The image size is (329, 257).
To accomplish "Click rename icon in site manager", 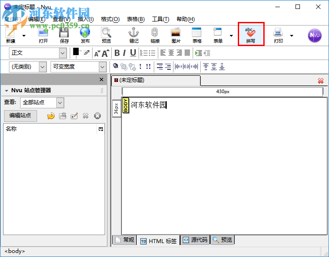I will pyautogui.click(x=74, y=116).
